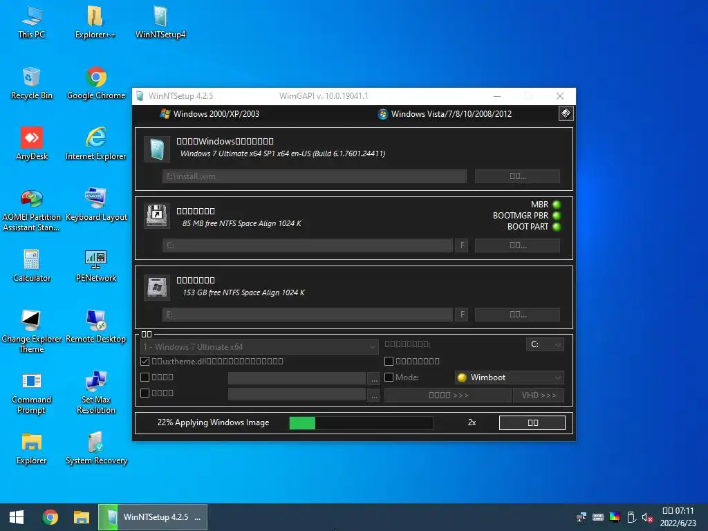Image resolution: width=708 pixels, height=531 pixels.
Task: Open the System Recovery desktop icon
Action: click(96, 449)
